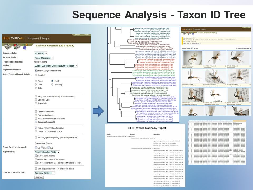Click Management & Analysis in the tree form header
The width and height of the screenshot is (253, 190).
coord(38,38)
